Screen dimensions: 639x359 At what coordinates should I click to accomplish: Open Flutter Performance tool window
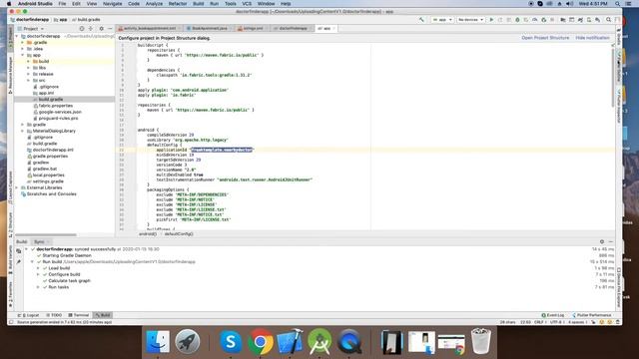(592, 315)
